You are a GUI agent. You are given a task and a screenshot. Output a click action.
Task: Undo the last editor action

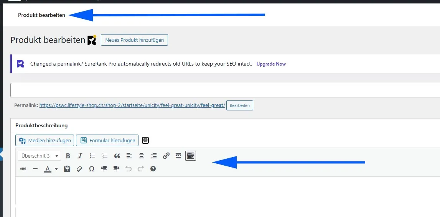coord(129,169)
